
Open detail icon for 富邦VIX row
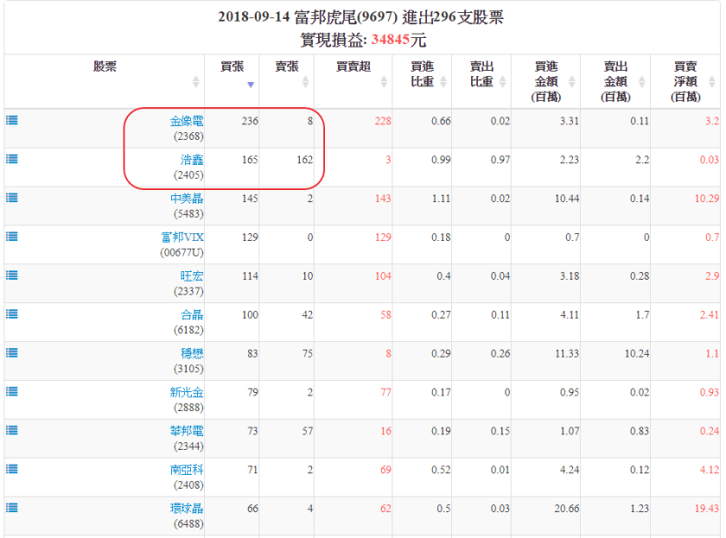tap(12, 237)
